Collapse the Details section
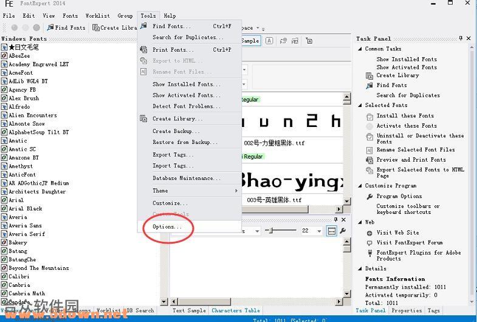Viewport: 477px width, 322px height. pyautogui.click(x=360, y=269)
